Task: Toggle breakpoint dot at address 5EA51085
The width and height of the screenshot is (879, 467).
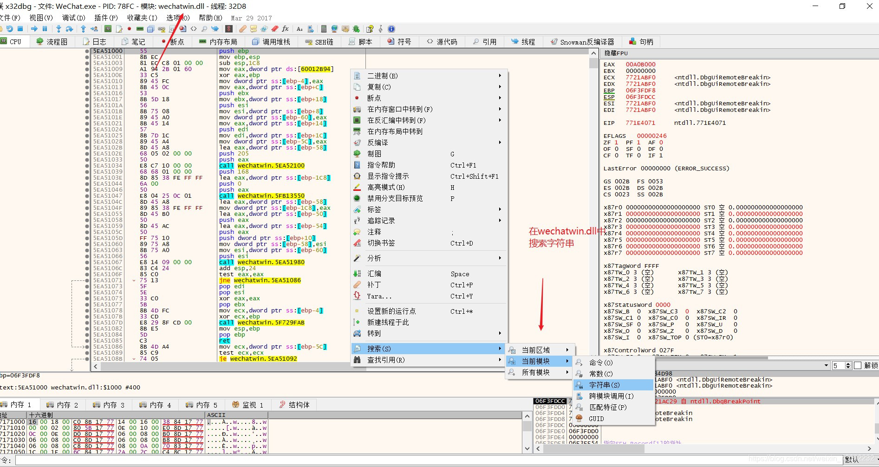Action: (x=87, y=341)
